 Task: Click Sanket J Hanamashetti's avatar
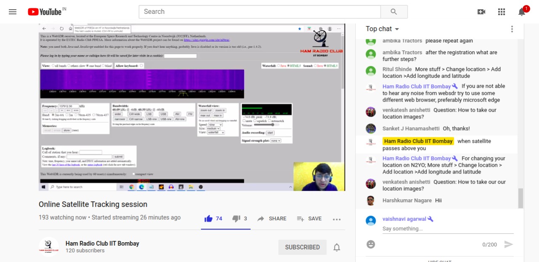coord(371,128)
